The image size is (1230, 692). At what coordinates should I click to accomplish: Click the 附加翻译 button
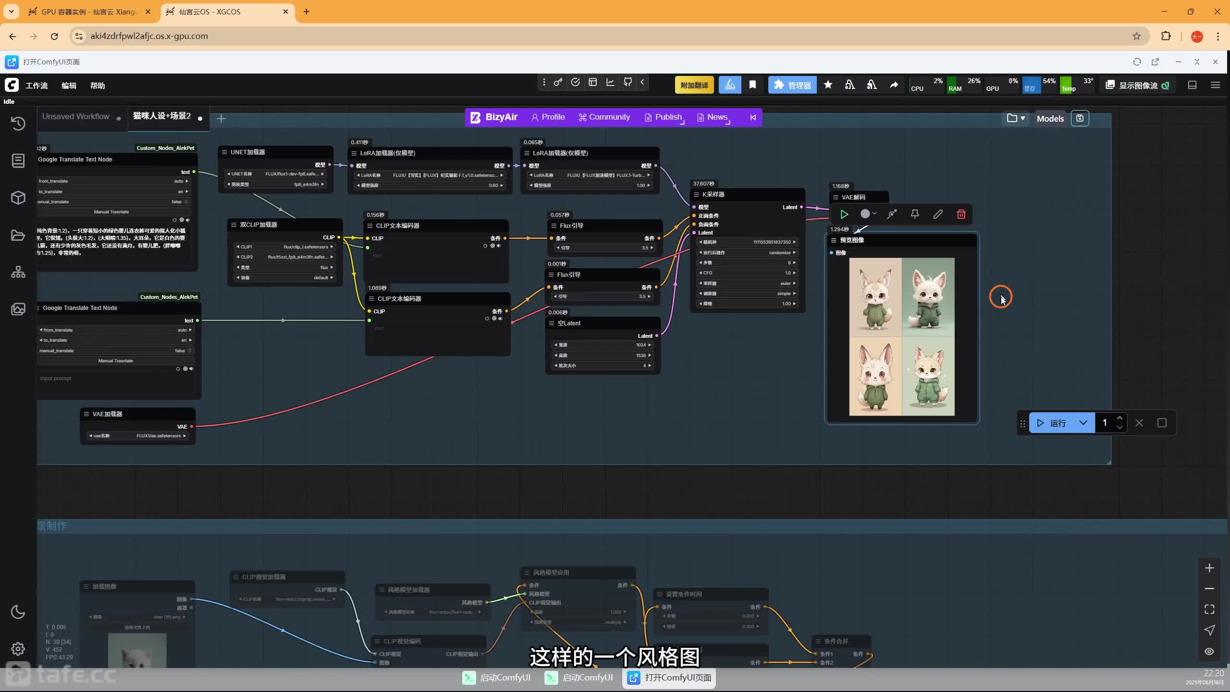click(694, 85)
